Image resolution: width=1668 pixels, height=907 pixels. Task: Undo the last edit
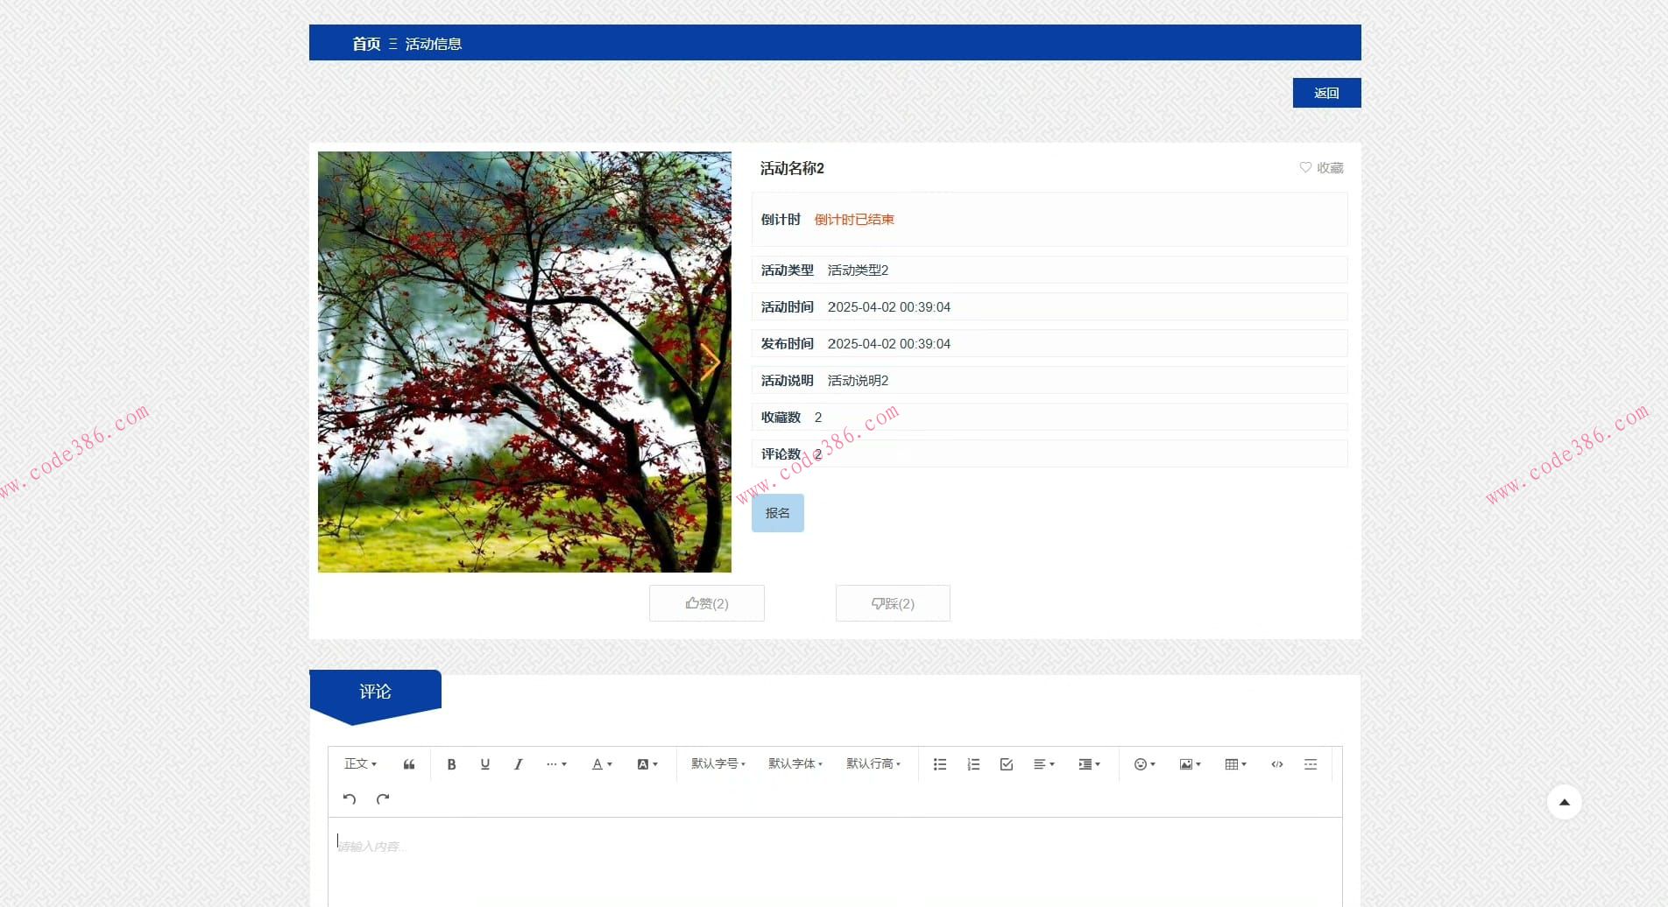(350, 798)
